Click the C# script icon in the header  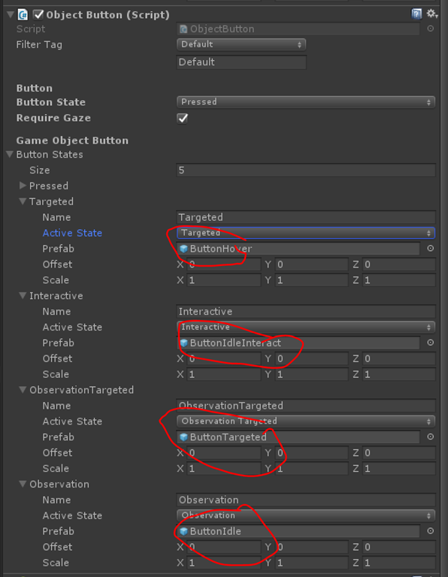click(23, 15)
